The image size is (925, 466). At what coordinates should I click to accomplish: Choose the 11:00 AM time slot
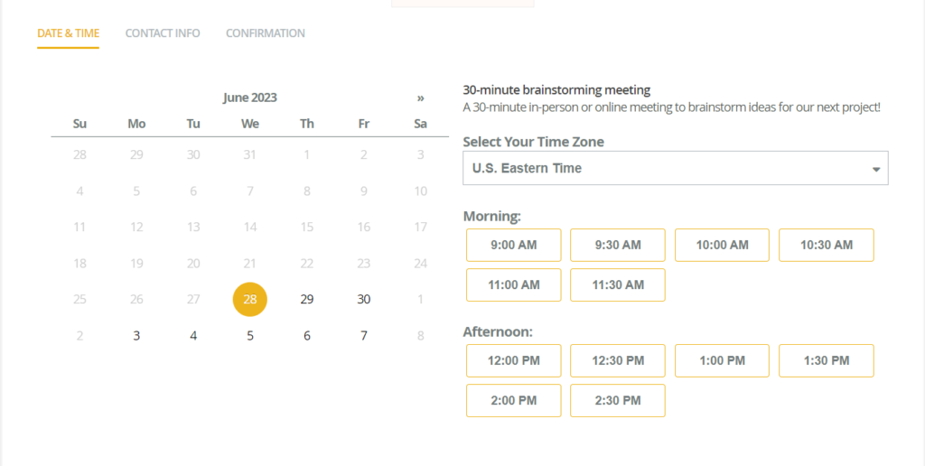pos(513,284)
